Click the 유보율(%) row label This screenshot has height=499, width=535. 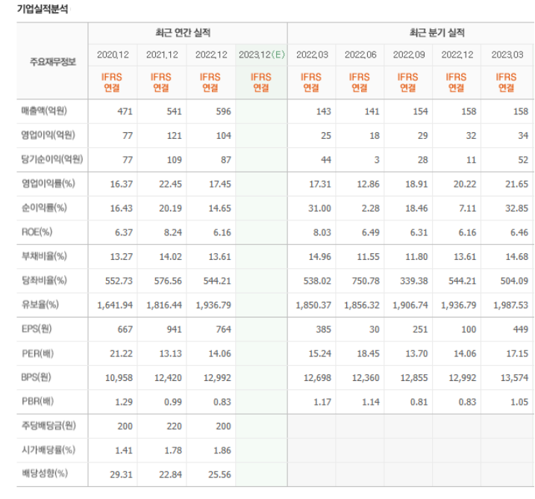click(x=40, y=305)
